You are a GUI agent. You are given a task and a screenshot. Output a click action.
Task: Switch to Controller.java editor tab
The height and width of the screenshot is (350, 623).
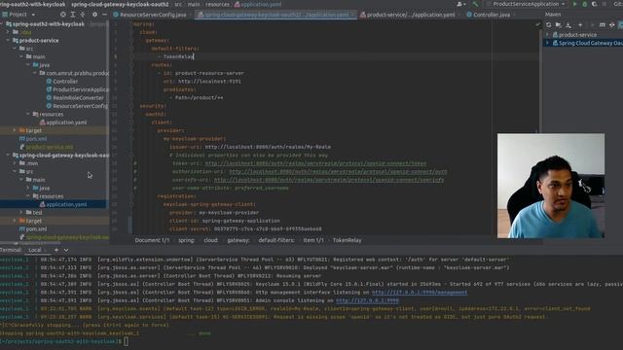point(491,15)
